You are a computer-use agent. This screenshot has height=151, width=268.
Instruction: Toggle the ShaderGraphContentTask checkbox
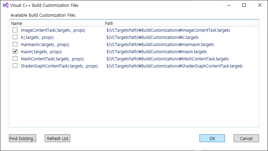15,66
